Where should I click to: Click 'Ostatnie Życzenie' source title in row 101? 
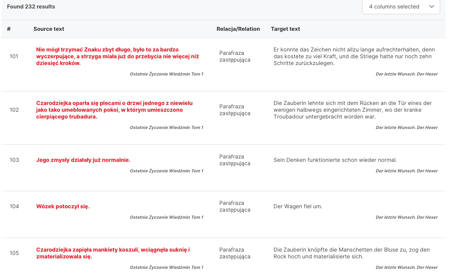[166, 74]
